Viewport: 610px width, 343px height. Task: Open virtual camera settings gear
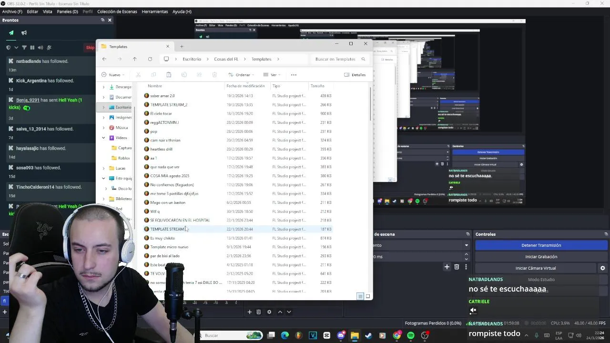(602, 268)
